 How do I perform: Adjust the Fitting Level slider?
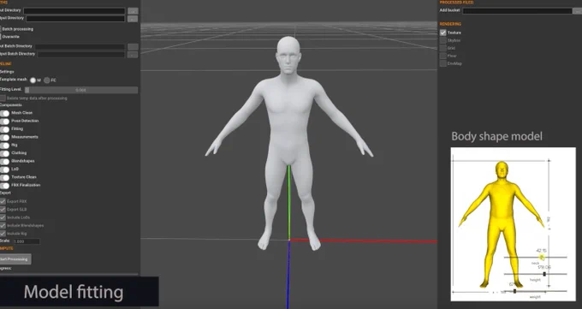coord(81,90)
